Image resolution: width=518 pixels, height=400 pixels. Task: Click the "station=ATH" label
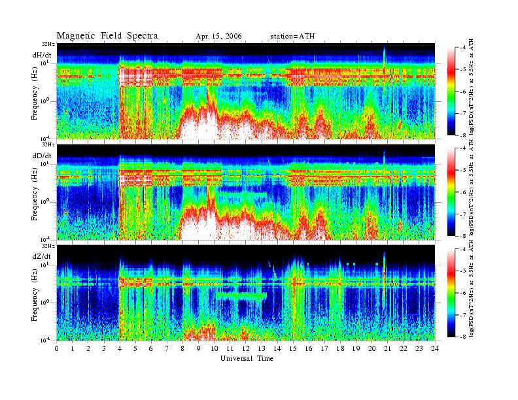(292, 37)
